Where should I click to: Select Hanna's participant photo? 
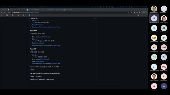[164, 18]
